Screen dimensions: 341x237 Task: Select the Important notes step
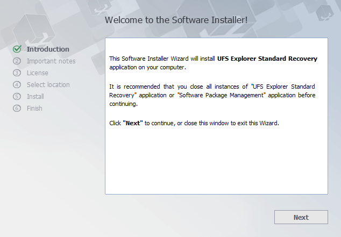(x=51, y=61)
